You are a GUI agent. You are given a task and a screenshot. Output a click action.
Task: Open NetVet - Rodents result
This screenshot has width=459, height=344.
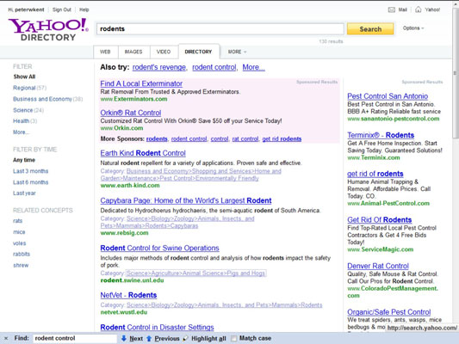point(128,295)
